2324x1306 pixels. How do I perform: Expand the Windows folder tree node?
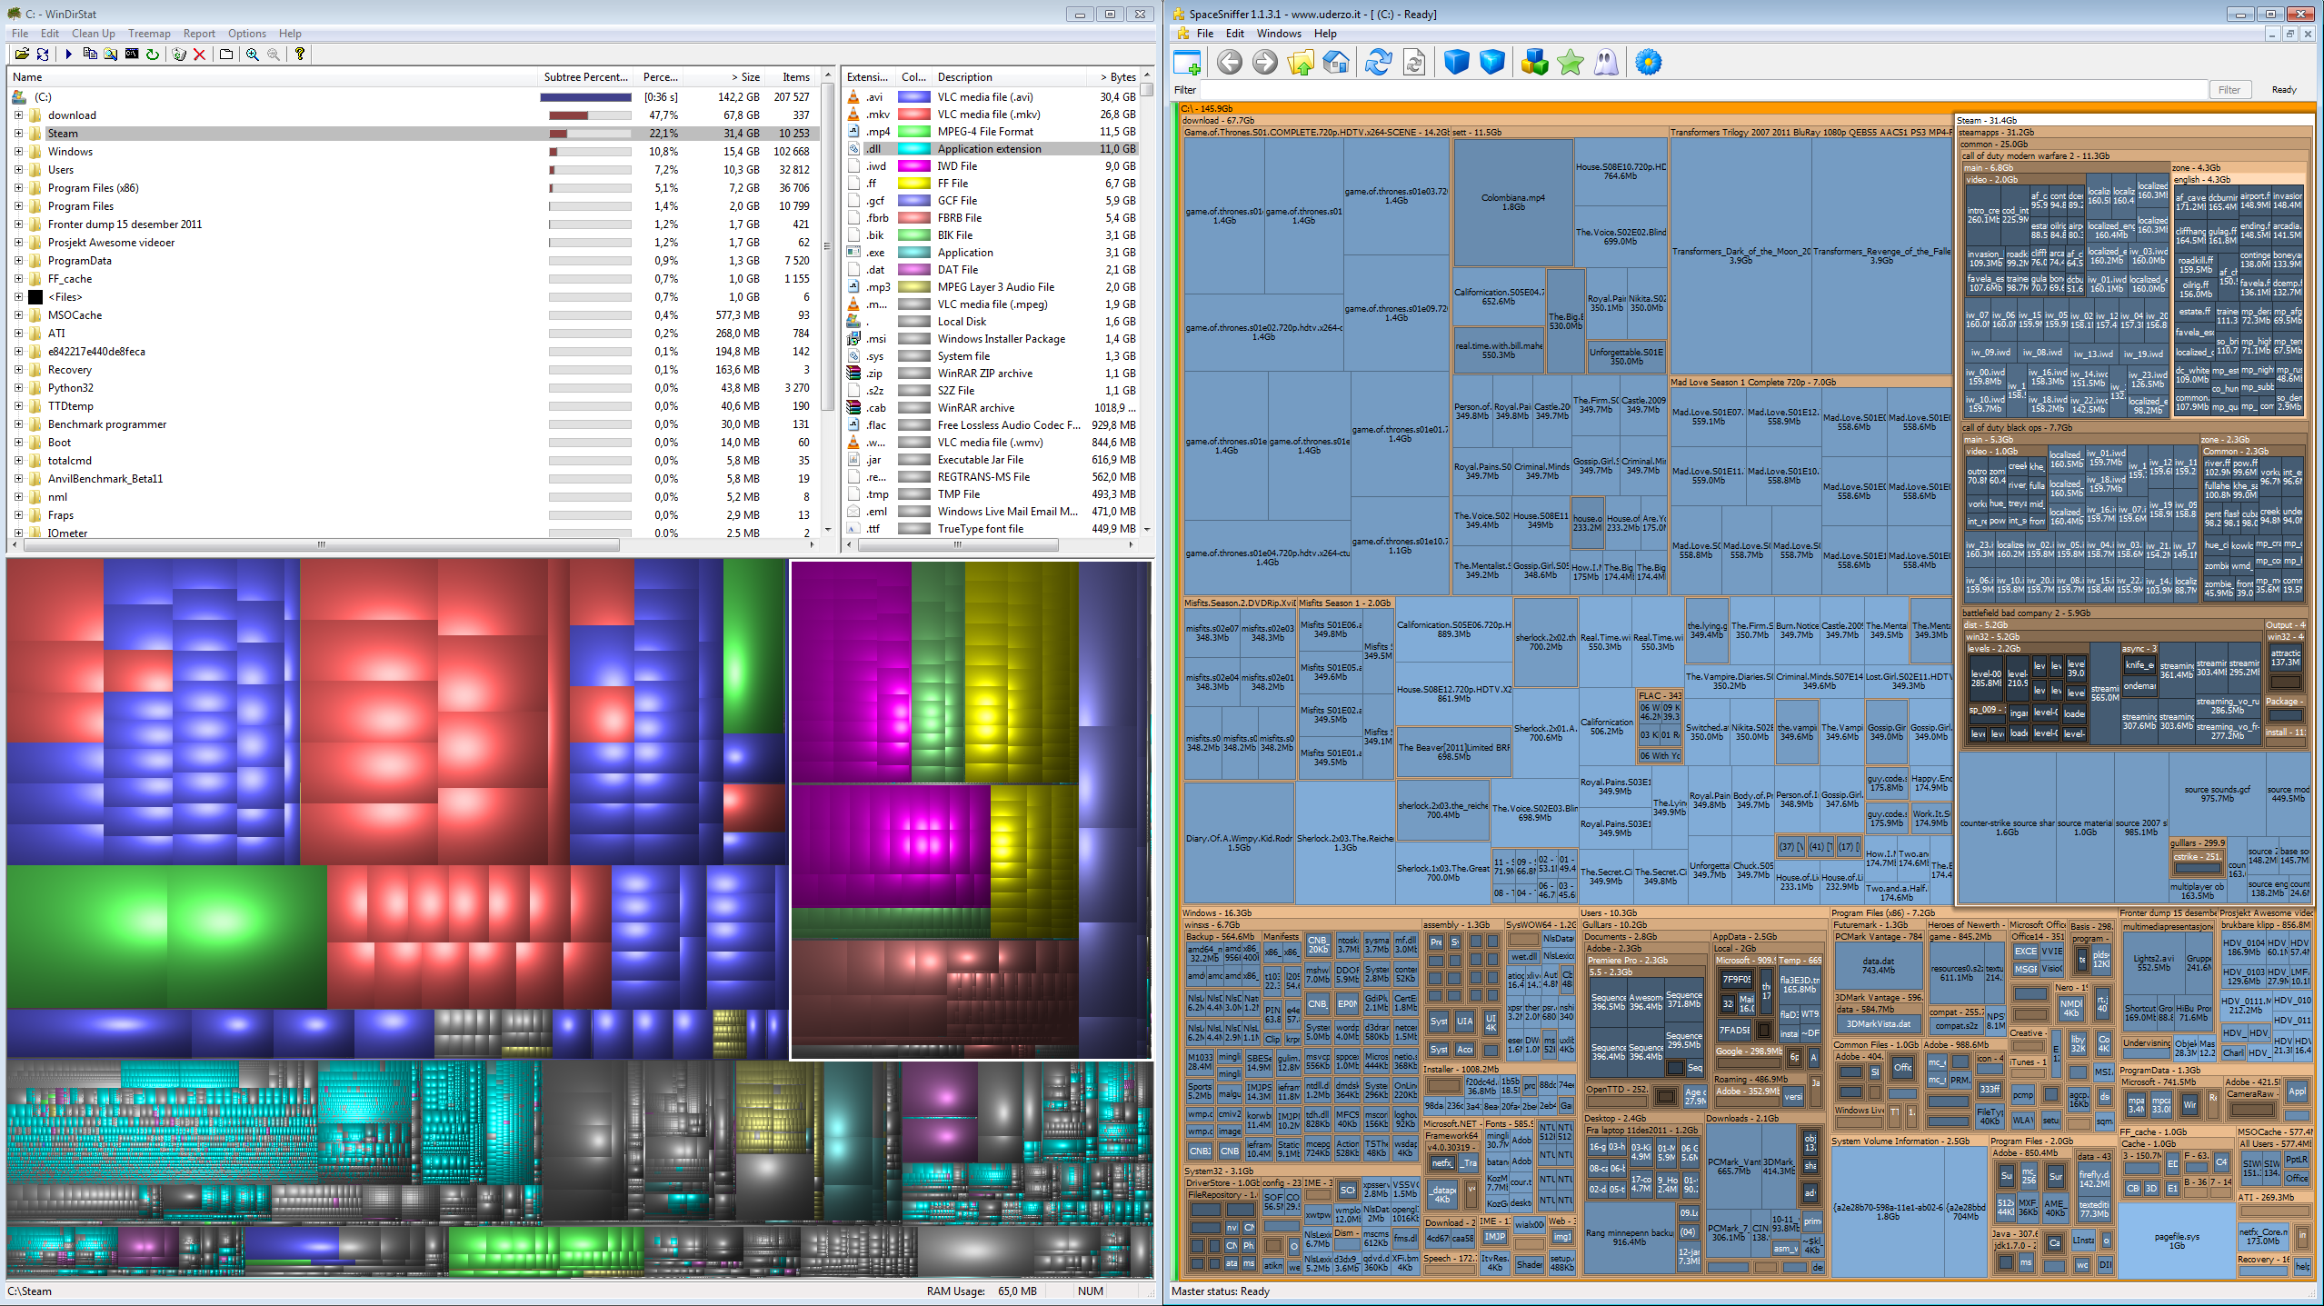18,152
